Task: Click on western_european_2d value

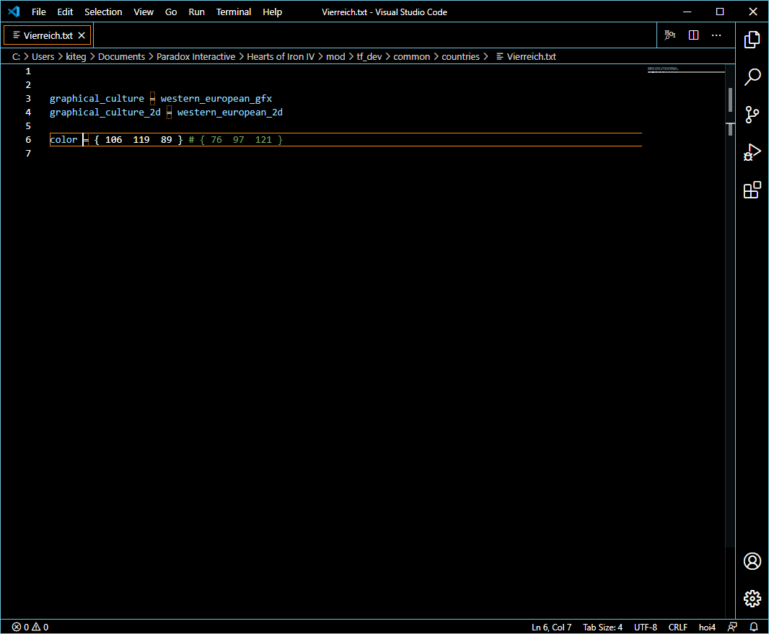Action: (230, 113)
